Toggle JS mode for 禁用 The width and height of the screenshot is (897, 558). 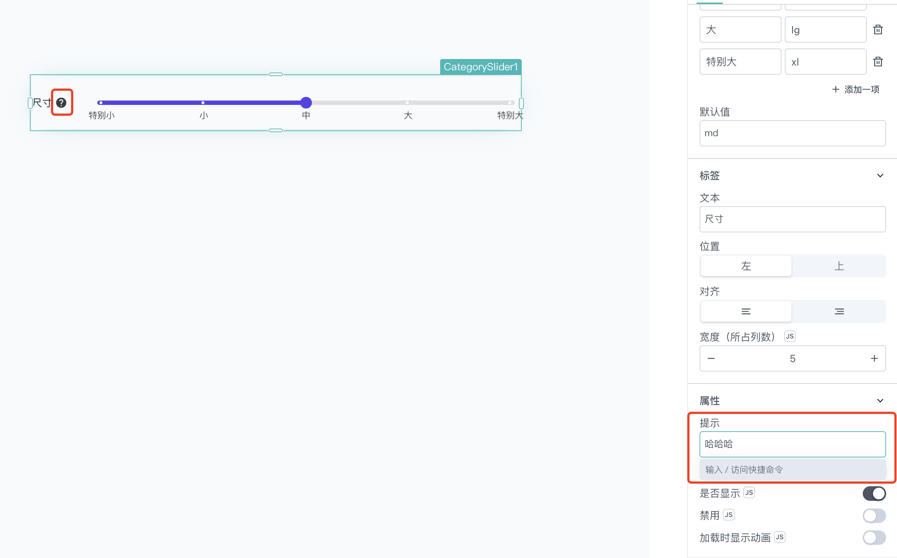tap(729, 515)
